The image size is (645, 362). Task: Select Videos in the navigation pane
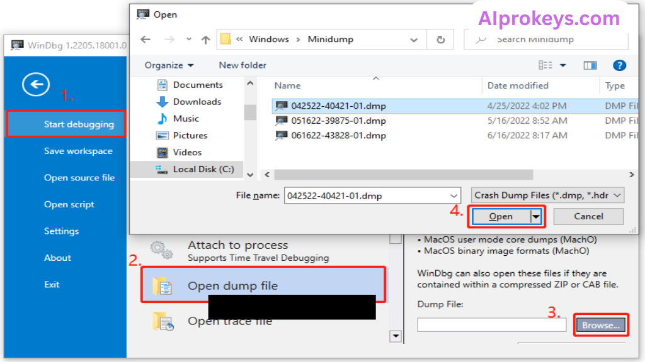click(187, 152)
